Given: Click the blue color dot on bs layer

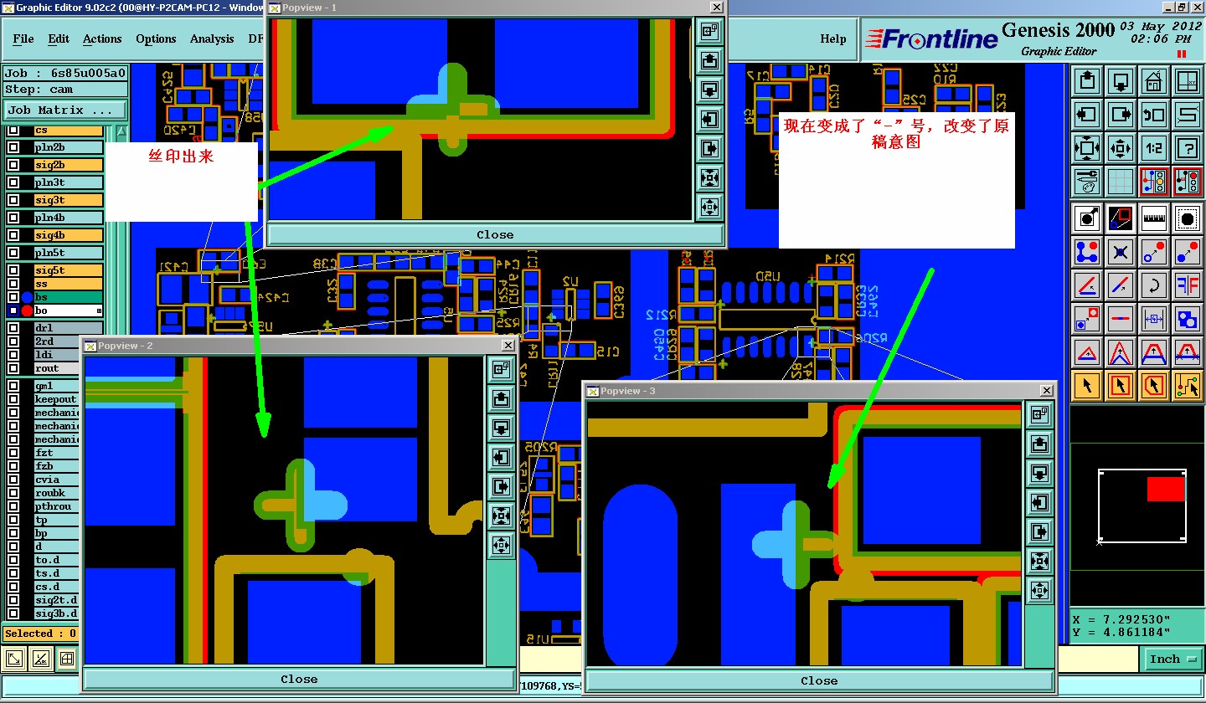Looking at the screenshot, I should click(27, 297).
